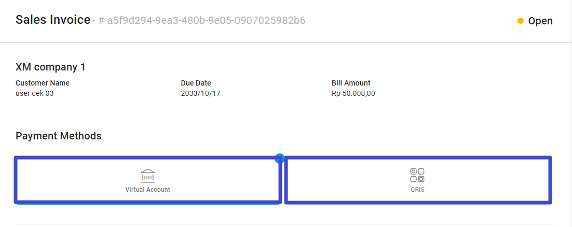Click the small blue circle between payment cards
572x227 pixels.
pyautogui.click(x=279, y=158)
